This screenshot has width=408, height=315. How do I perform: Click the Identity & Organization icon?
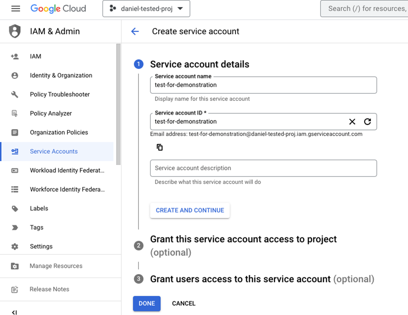[x=15, y=75]
